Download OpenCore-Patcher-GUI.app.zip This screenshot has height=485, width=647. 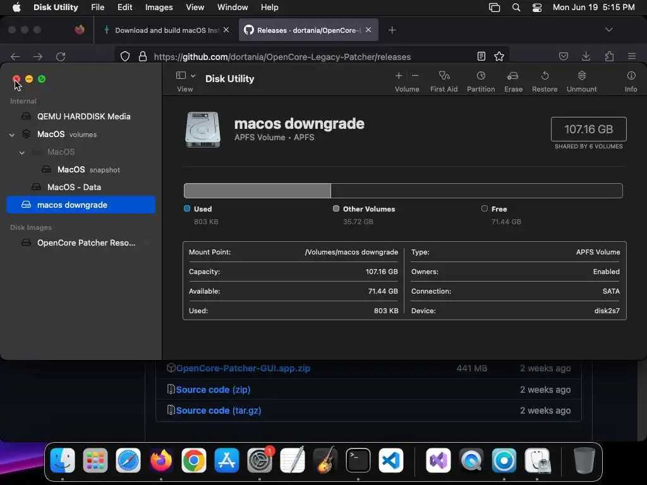243,368
